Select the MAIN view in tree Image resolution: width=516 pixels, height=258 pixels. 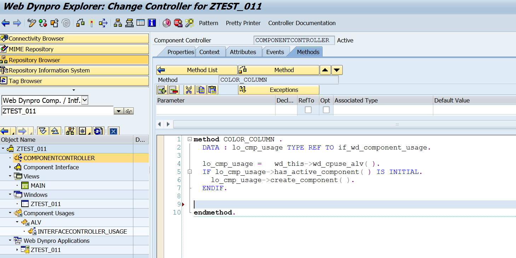coord(38,186)
